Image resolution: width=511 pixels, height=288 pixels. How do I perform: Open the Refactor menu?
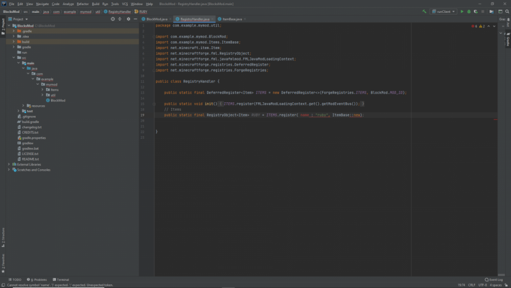(82, 4)
